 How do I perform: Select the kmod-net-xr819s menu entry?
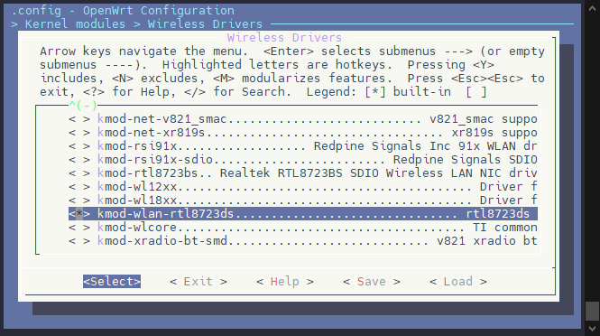click(303, 133)
